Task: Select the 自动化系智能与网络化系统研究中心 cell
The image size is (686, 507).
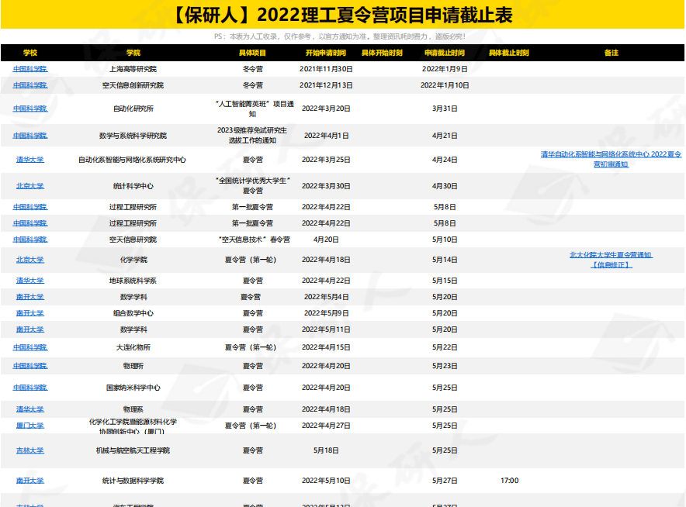Action: point(132,160)
